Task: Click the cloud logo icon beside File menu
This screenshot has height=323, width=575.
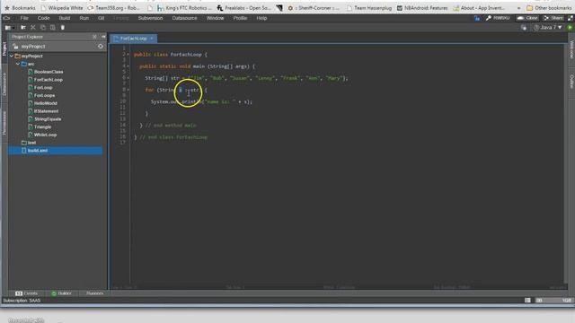Action: (6, 18)
